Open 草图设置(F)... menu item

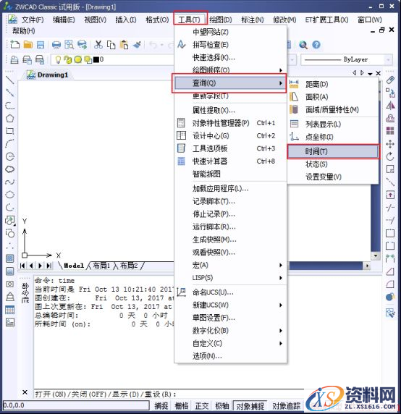pos(230,318)
